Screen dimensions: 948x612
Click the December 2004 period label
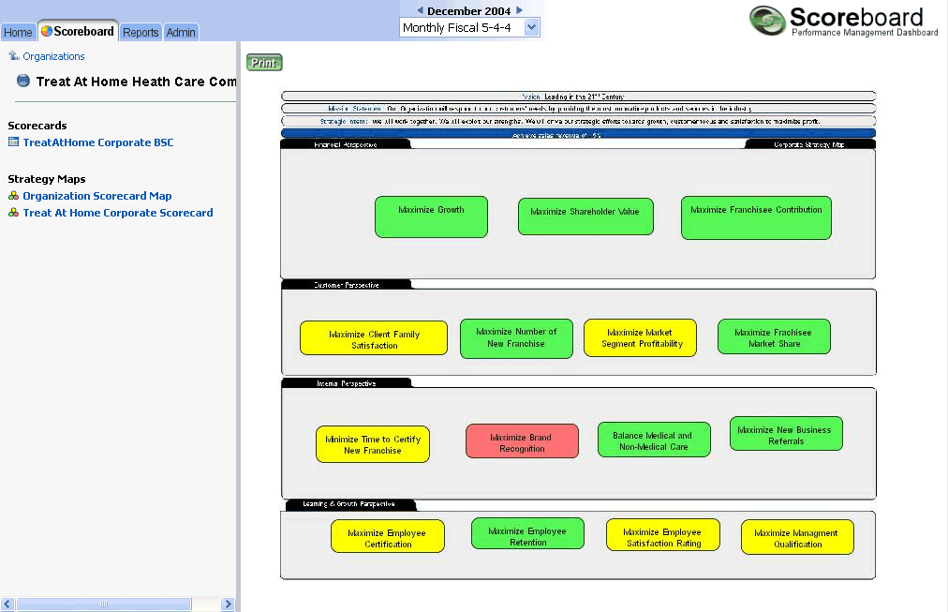coord(468,11)
